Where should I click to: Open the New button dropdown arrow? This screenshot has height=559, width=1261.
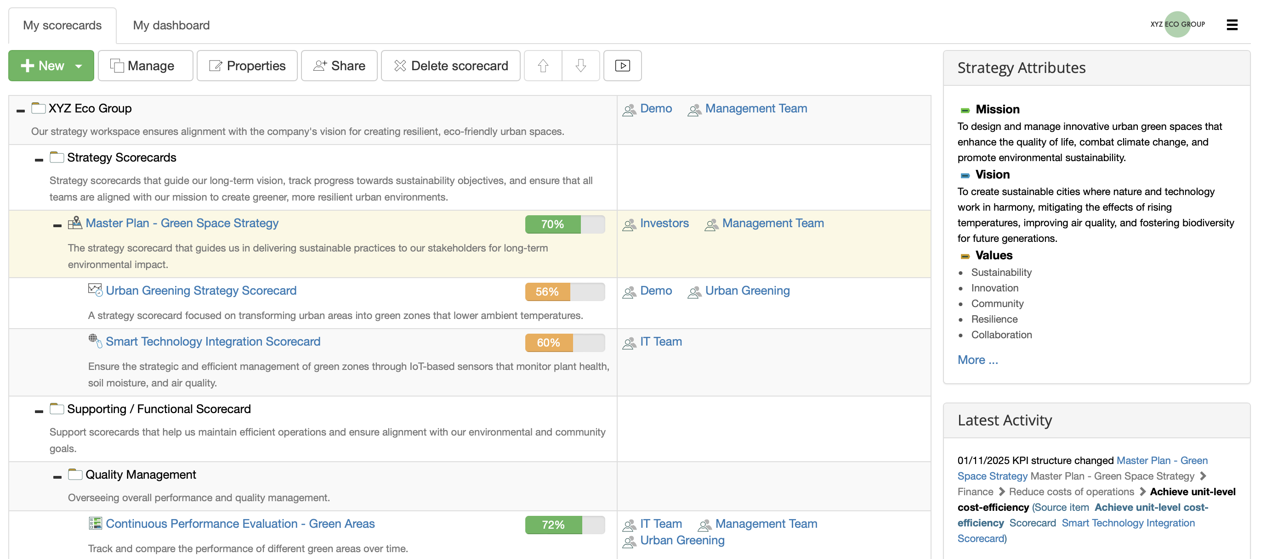(78, 66)
